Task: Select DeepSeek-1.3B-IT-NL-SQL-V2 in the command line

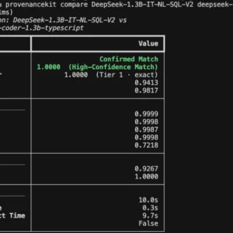Action: [x=142, y=4]
